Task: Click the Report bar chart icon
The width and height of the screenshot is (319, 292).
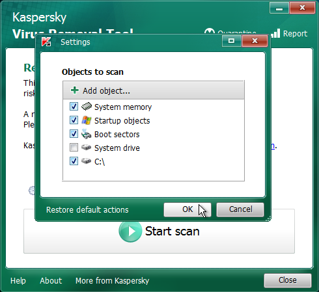Action: click(x=275, y=33)
